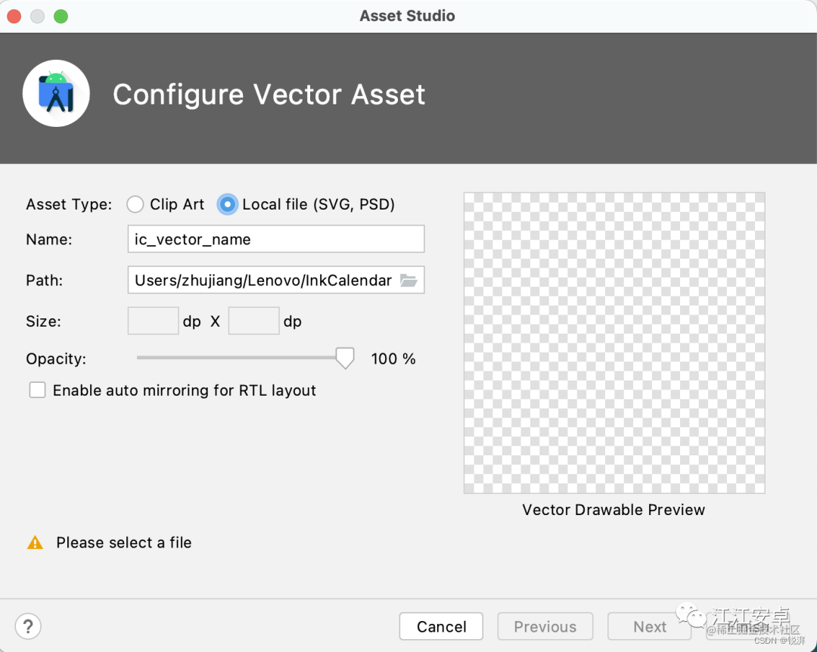
Task: Close the Asset Studio window
Action: coord(14,16)
